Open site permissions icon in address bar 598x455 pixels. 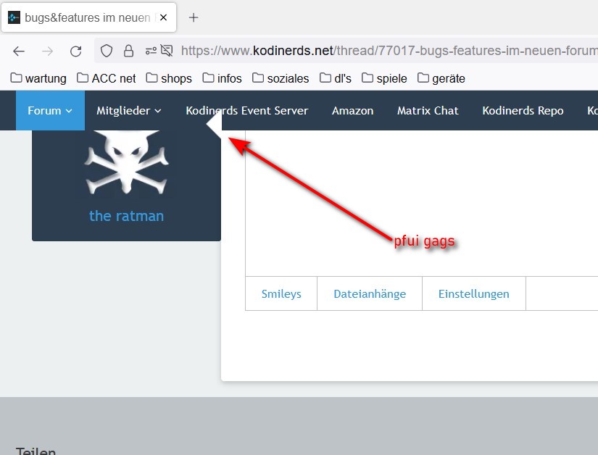coord(151,51)
